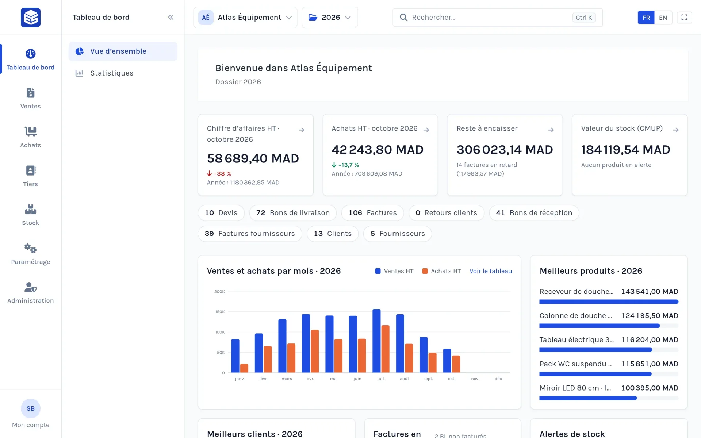Switch language to EN
This screenshot has height=438, width=701.
[x=663, y=18]
